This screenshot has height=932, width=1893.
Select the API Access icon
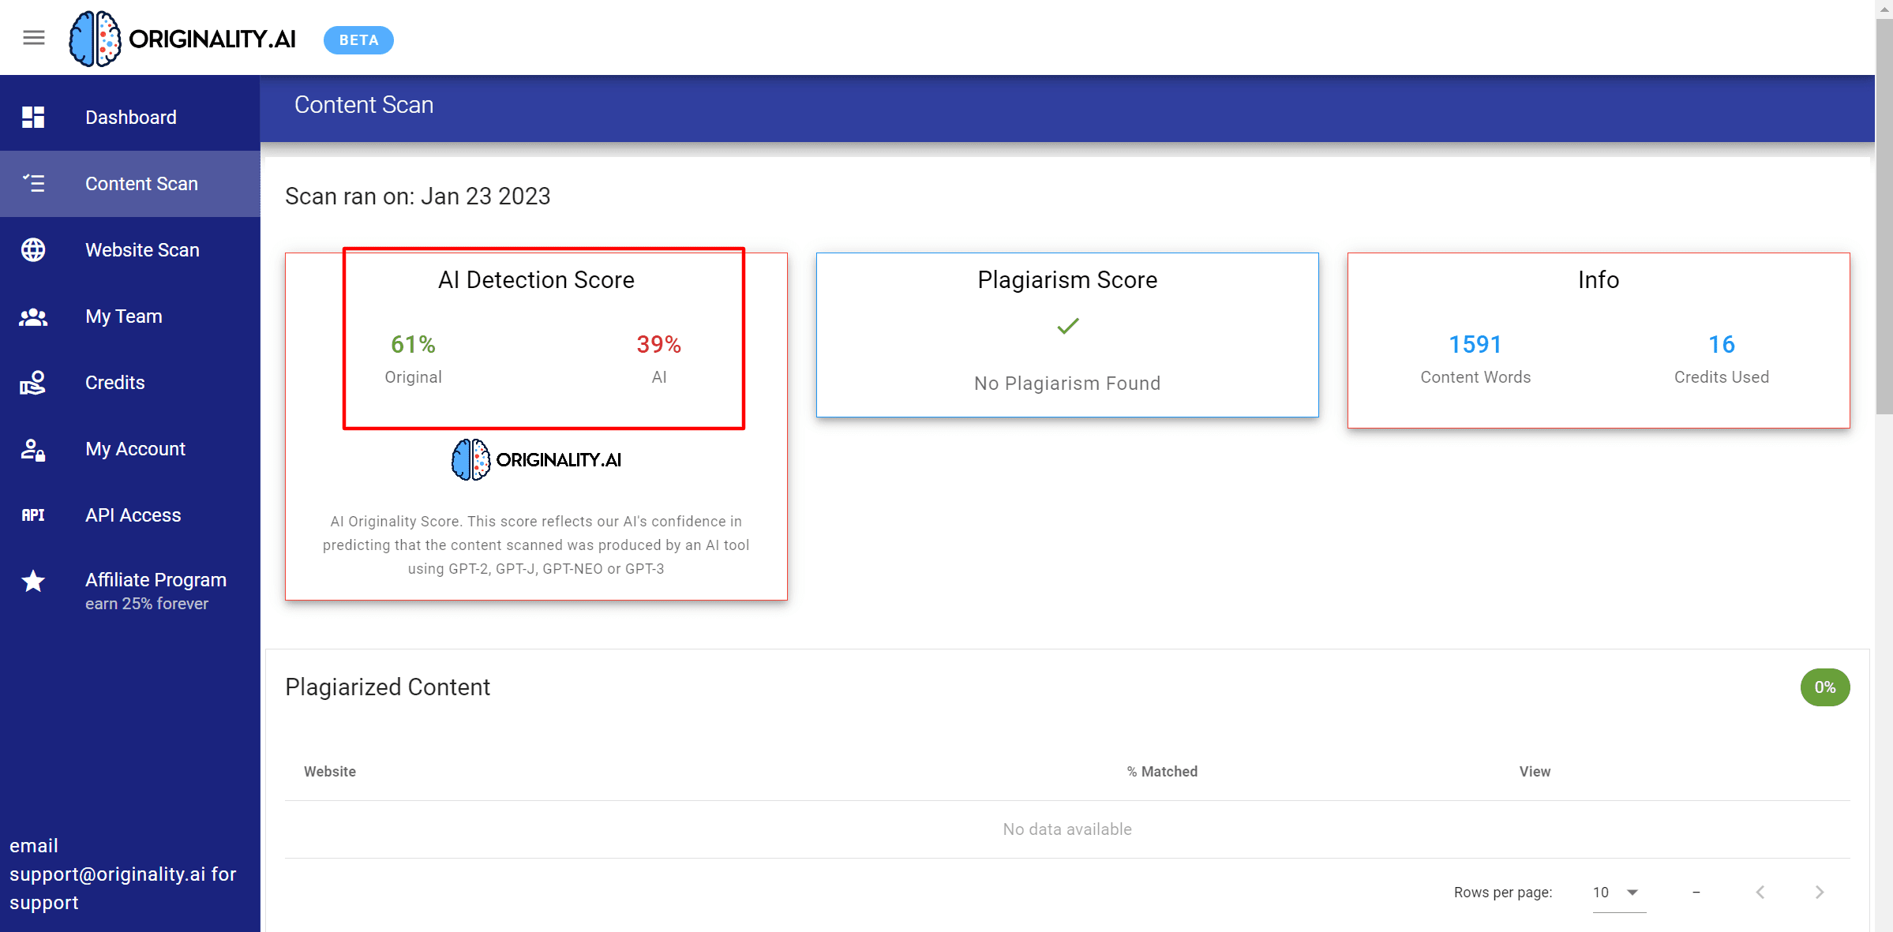tap(32, 515)
